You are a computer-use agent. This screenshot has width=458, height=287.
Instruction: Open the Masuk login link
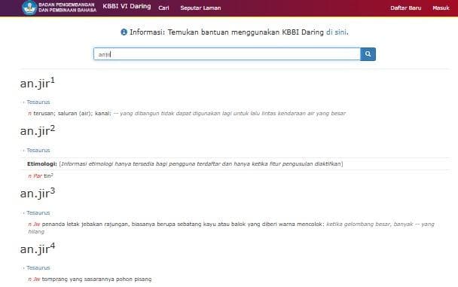click(x=441, y=8)
